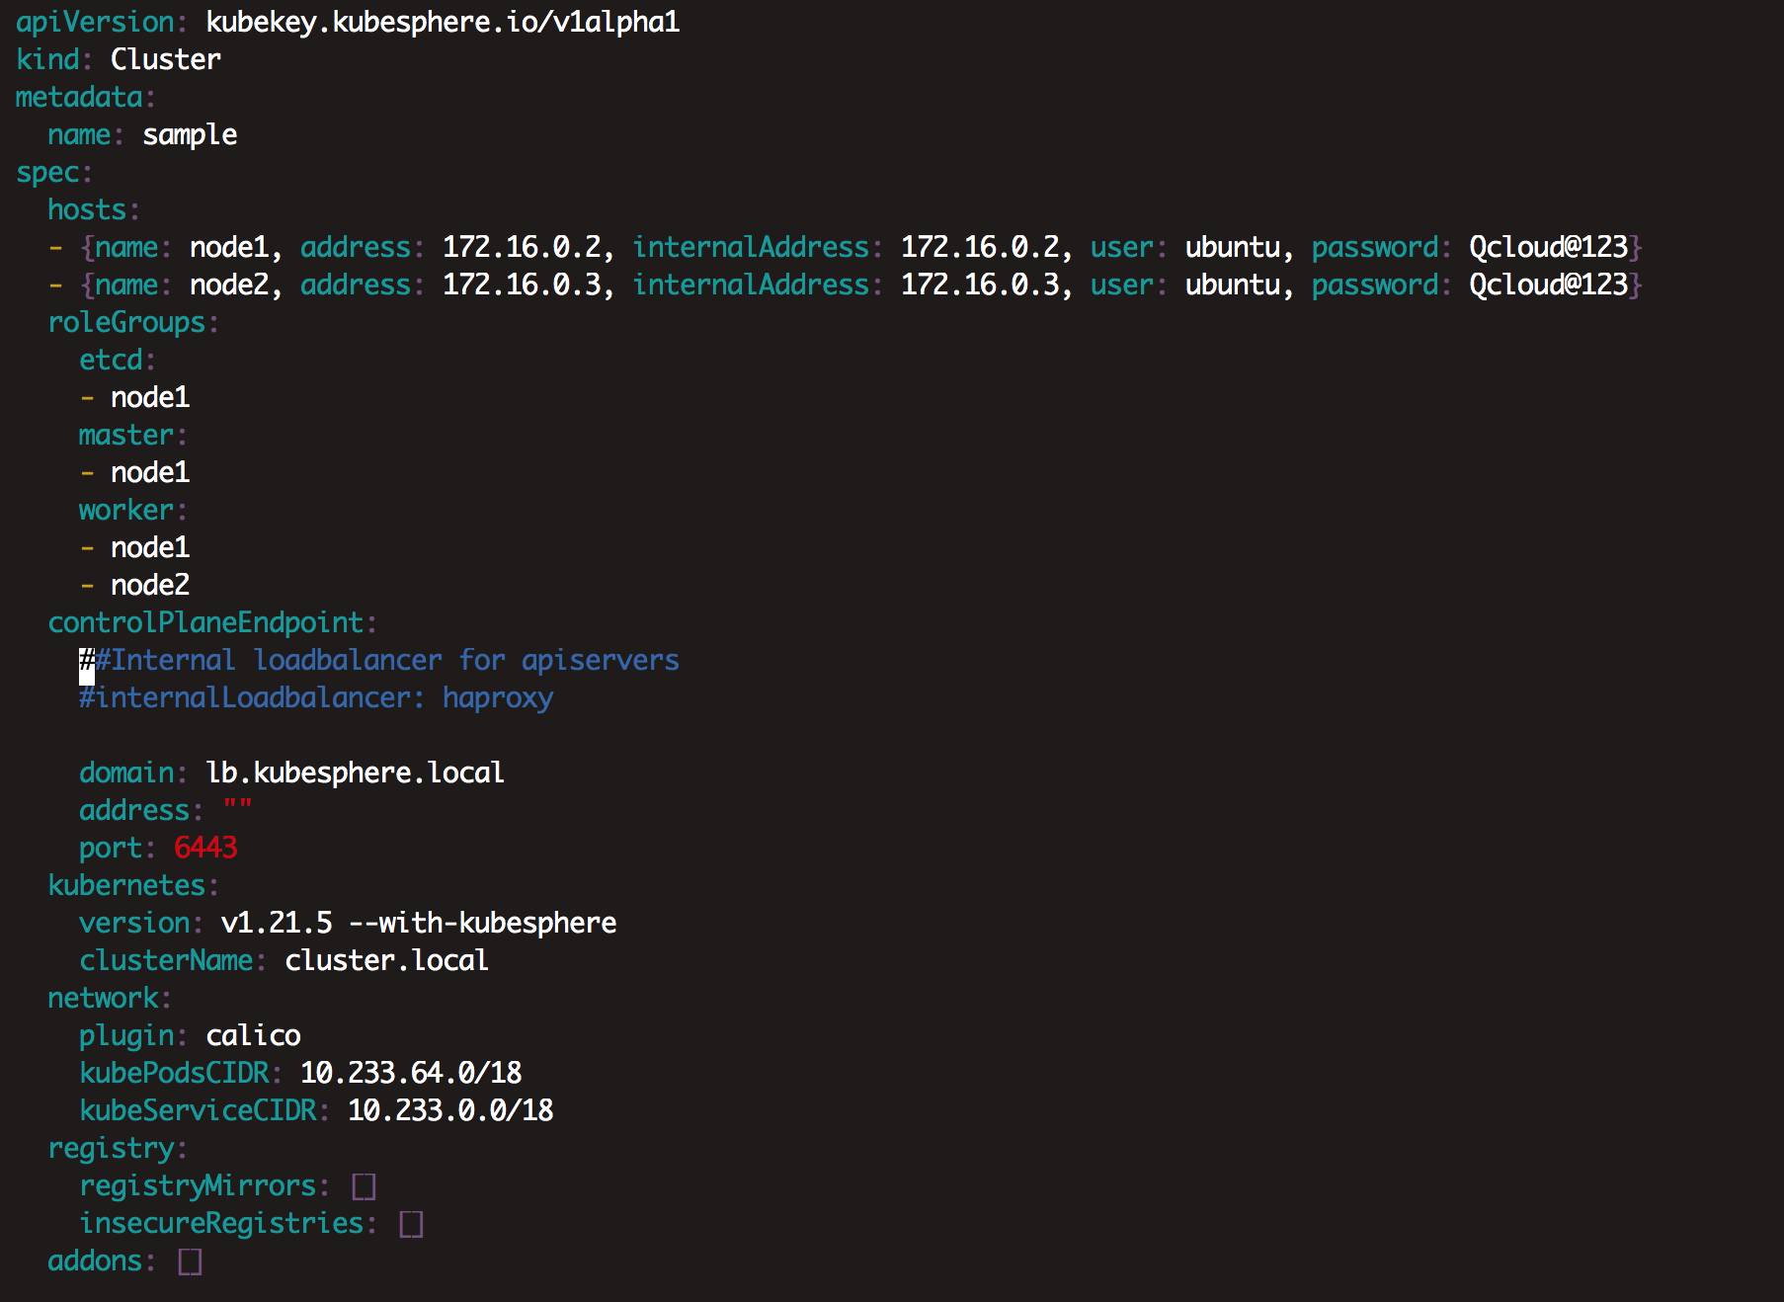Place cursor on the hosts key

pyautogui.click(x=87, y=209)
